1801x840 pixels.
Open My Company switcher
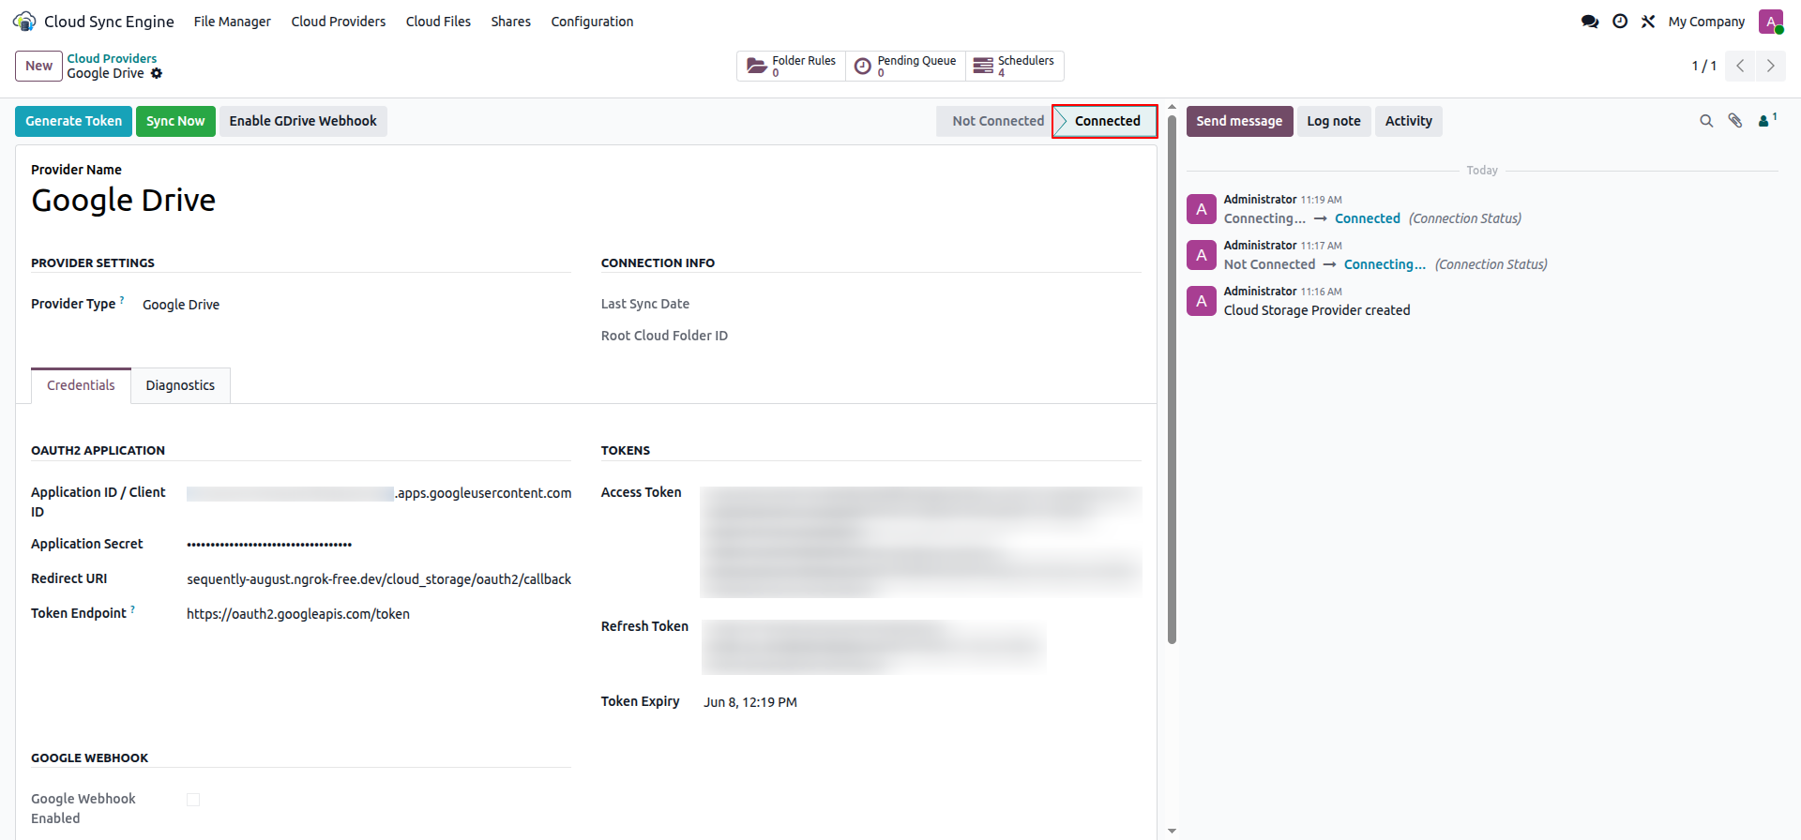(1706, 21)
